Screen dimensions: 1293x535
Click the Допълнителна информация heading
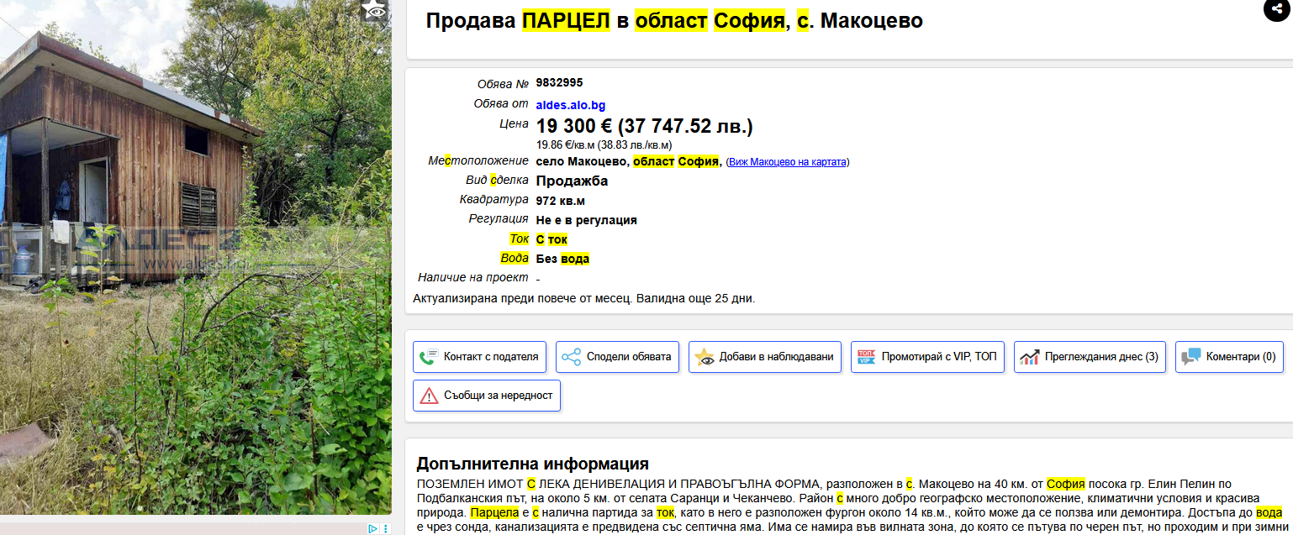pos(532,464)
